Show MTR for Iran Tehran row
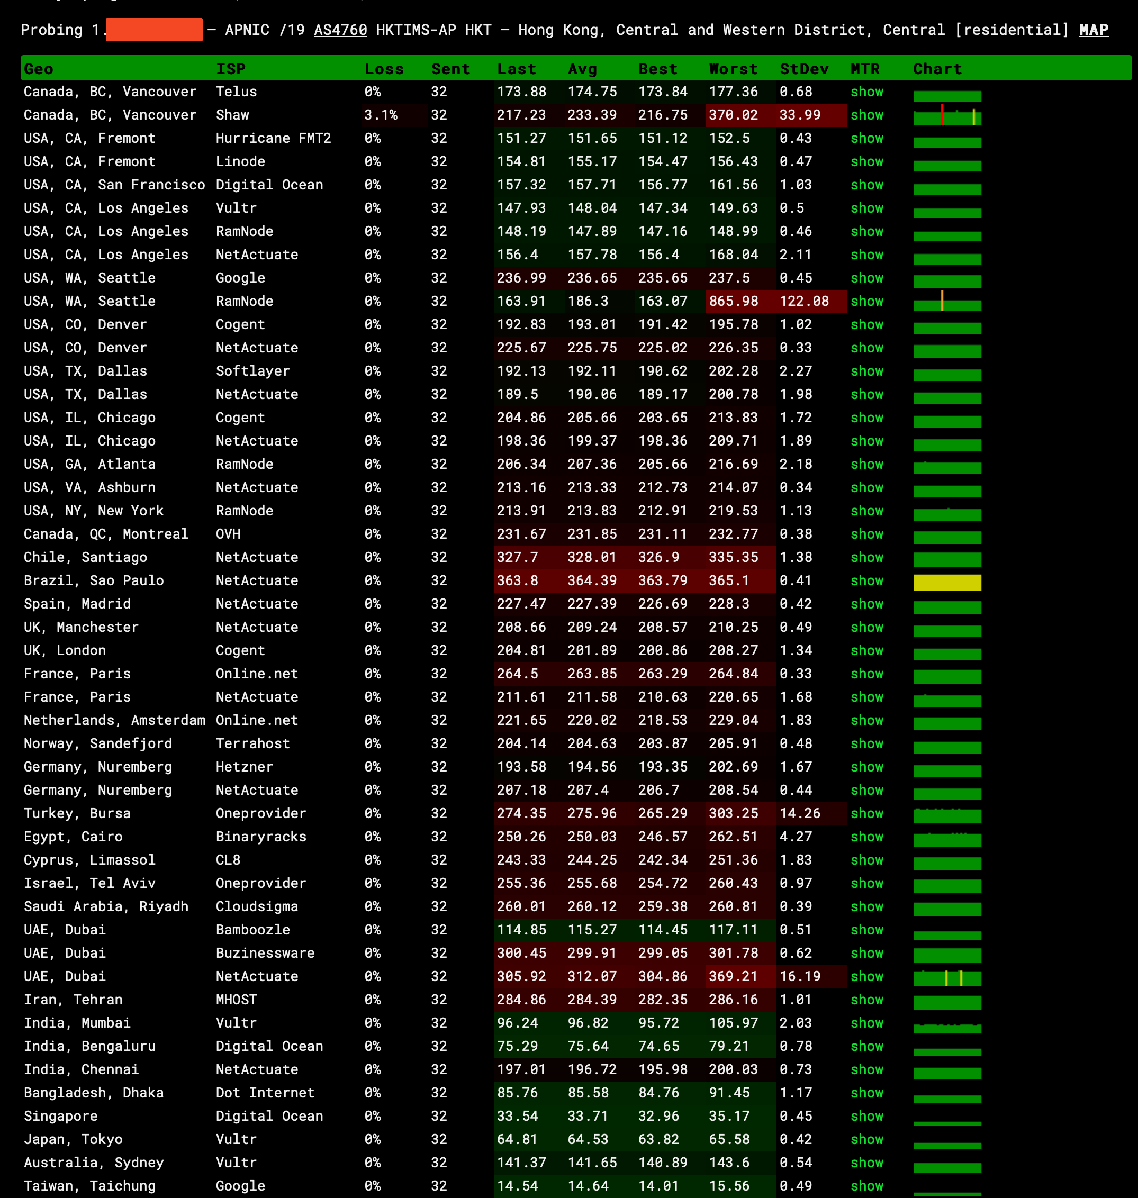1138x1198 pixels. (x=867, y=999)
